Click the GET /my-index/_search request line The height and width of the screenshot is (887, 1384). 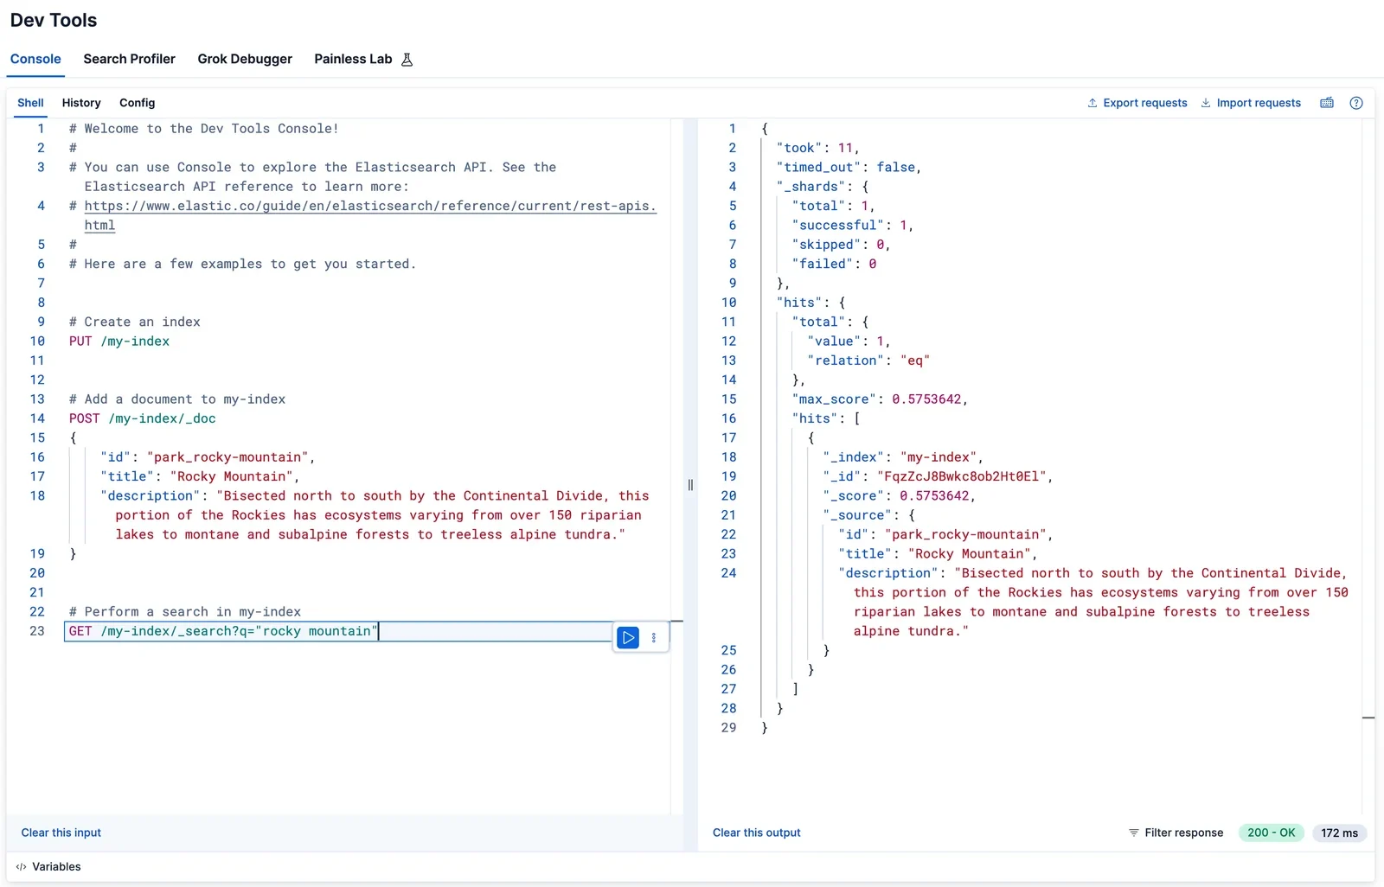click(223, 631)
